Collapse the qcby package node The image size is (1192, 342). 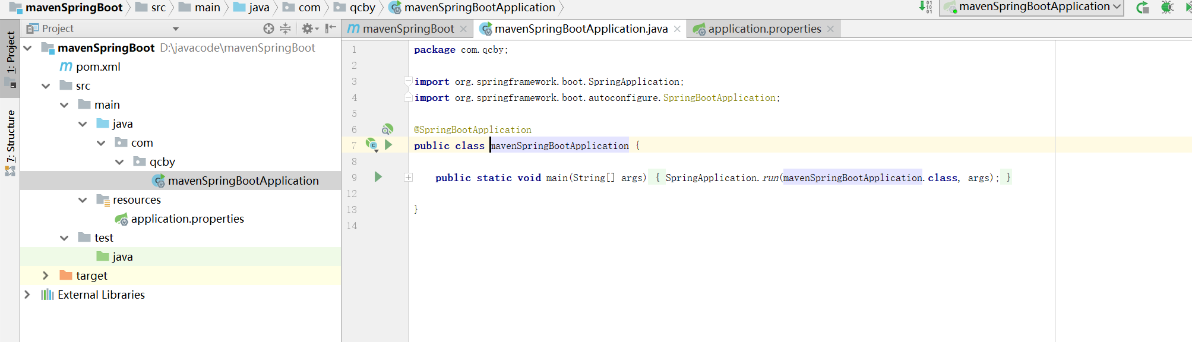click(119, 161)
